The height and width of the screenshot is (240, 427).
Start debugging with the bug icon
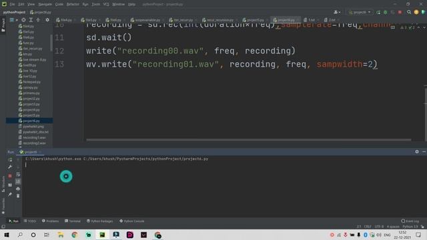(x=386, y=12)
